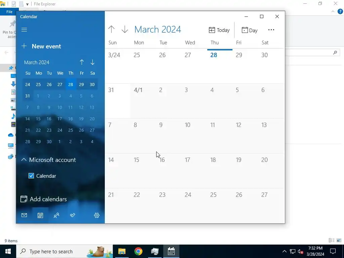Open the People icon in bottom bar

point(56,215)
